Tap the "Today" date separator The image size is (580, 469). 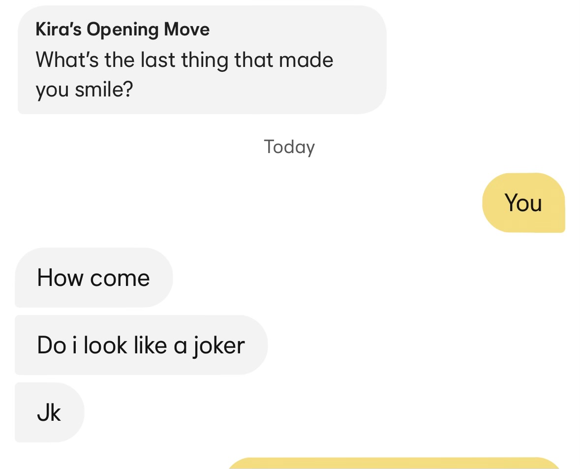pyautogui.click(x=289, y=147)
